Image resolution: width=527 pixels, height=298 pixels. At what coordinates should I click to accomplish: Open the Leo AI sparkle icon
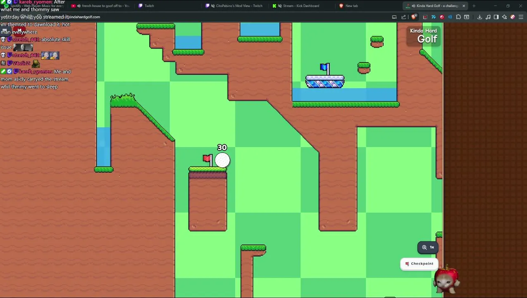(x=504, y=17)
